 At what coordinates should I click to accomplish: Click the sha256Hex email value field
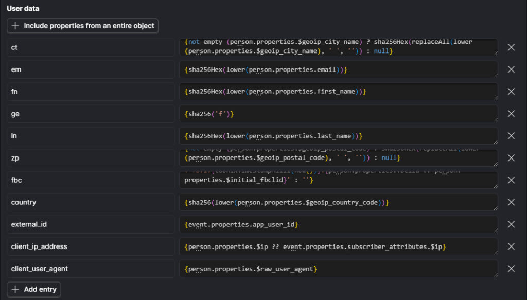pos(338,69)
